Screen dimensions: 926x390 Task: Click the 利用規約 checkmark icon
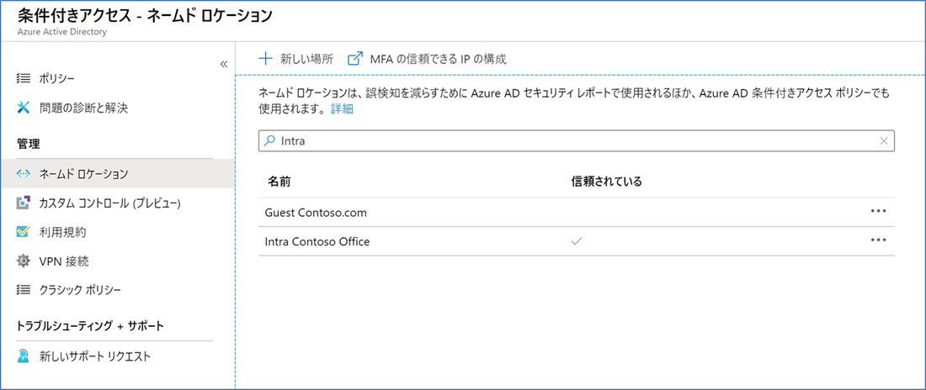tap(23, 232)
